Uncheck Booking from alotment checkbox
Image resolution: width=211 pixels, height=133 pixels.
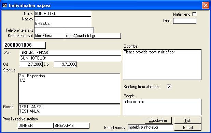(168, 86)
